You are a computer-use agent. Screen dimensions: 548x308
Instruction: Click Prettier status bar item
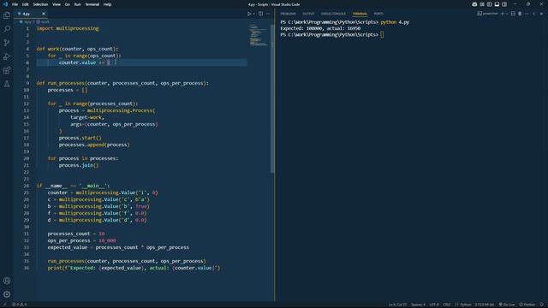[527, 305]
